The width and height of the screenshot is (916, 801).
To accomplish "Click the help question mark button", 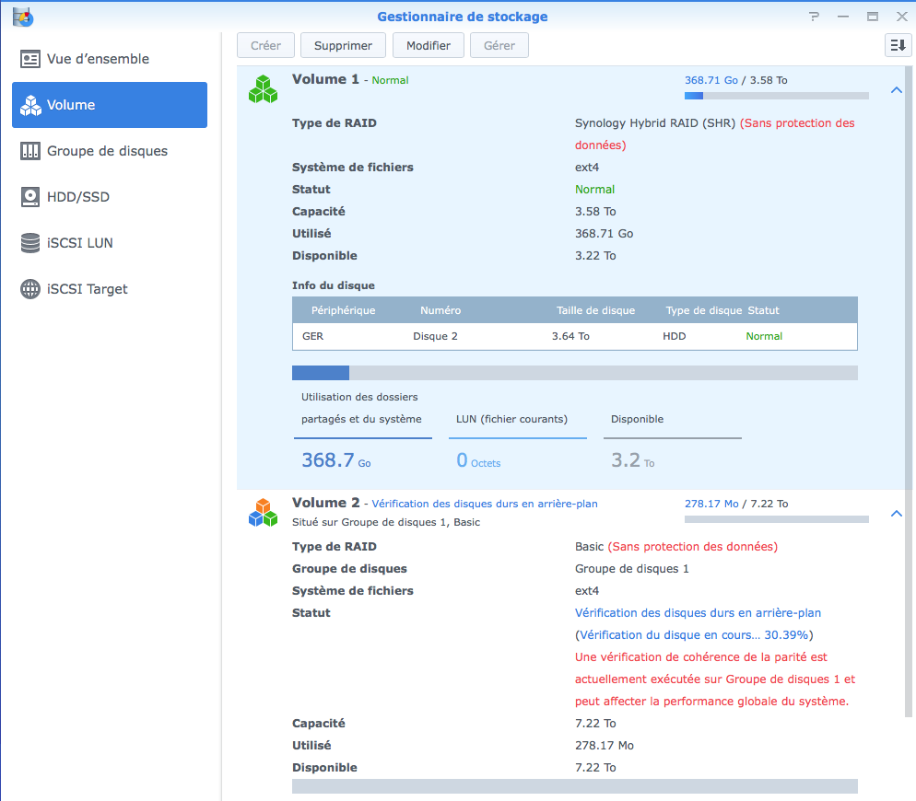I will [814, 17].
